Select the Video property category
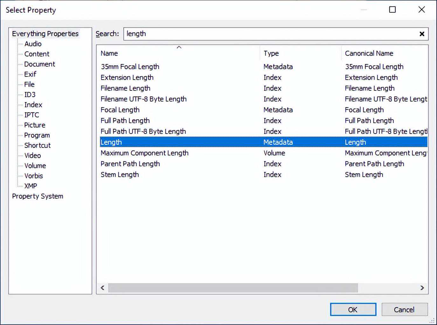Image resolution: width=437 pixels, height=325 pixels. [x=32, y=156]
